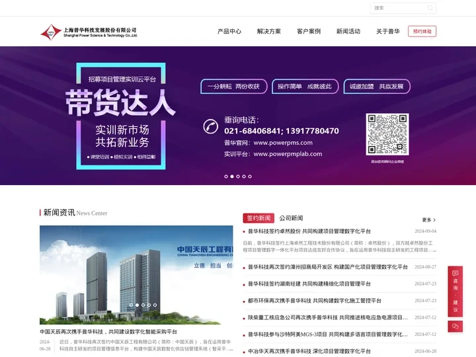The width and height of the screenshot is (476, 357).
Task: Select the first banner carousel dot
Action: tap(226, 177)
